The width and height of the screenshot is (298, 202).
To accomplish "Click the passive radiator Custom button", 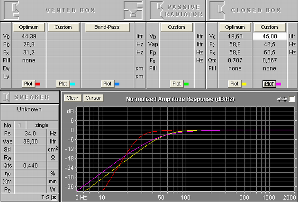I will [x=177, y=27].
